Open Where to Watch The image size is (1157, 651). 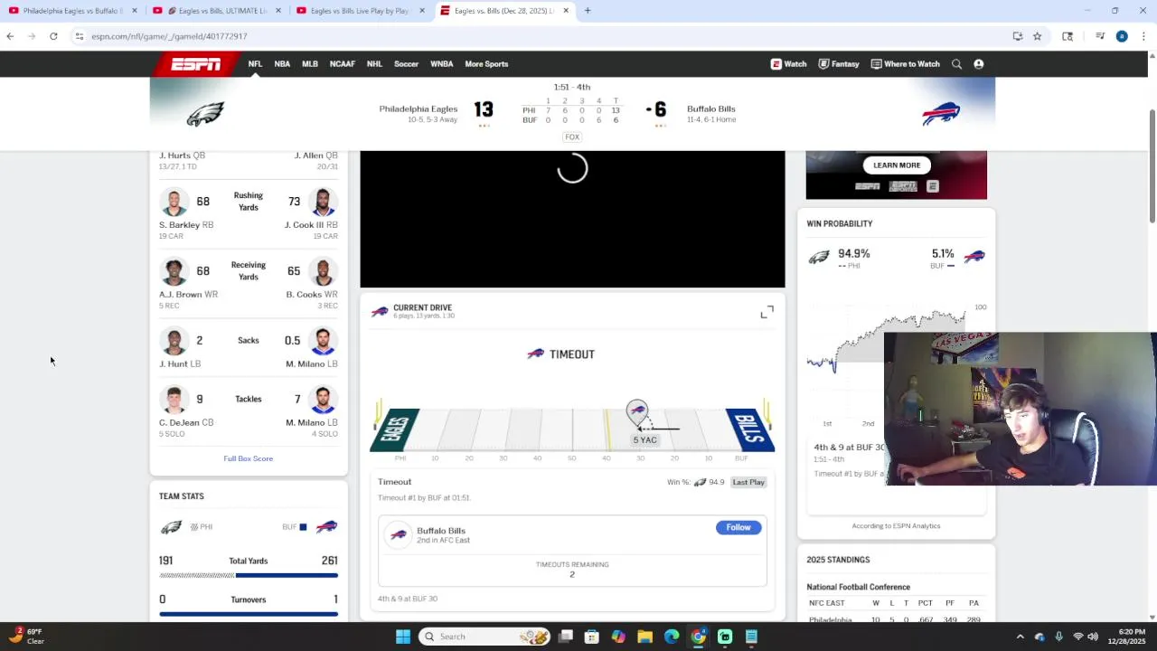[x=905, y=64]
